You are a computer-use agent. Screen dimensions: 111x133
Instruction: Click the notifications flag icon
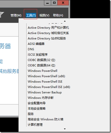(2, 15)
